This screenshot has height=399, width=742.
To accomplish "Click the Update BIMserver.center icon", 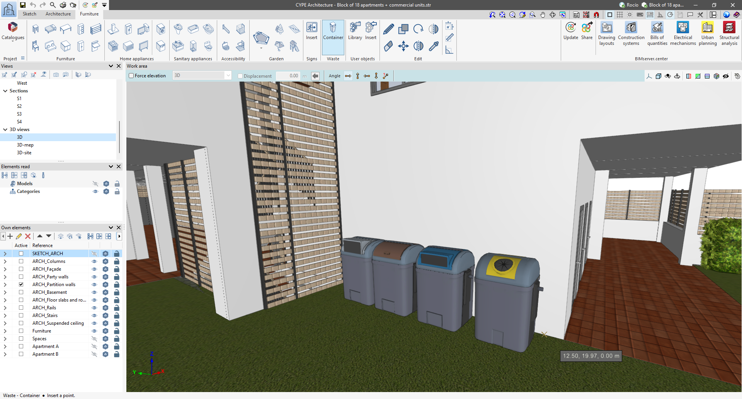I will pyautogui.click(x=570, y=31).
